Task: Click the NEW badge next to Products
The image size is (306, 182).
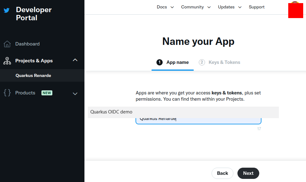Action: coord(47,93)
